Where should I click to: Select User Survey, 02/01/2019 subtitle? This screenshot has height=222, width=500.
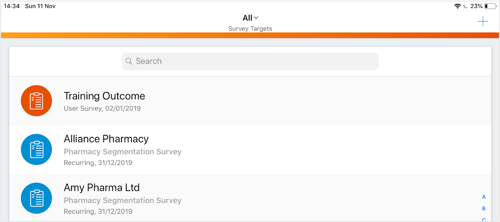click(102, 108)
